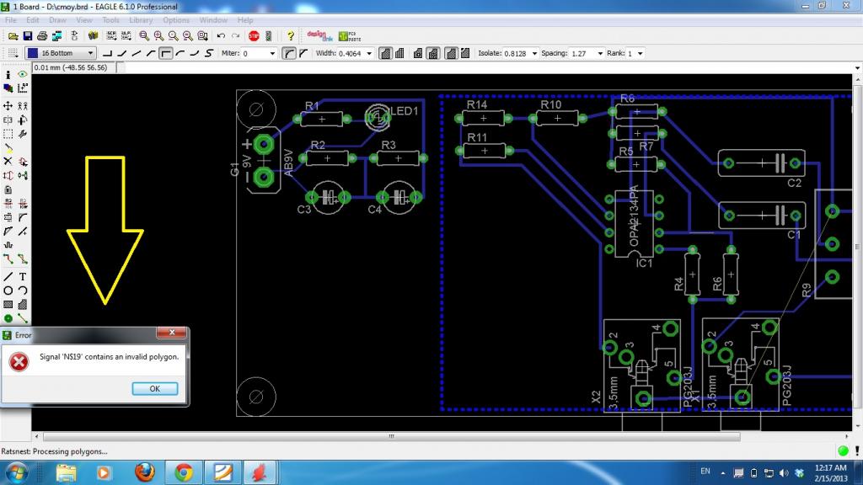Expand the Isolate value dropdown

(x=533, y=53)
